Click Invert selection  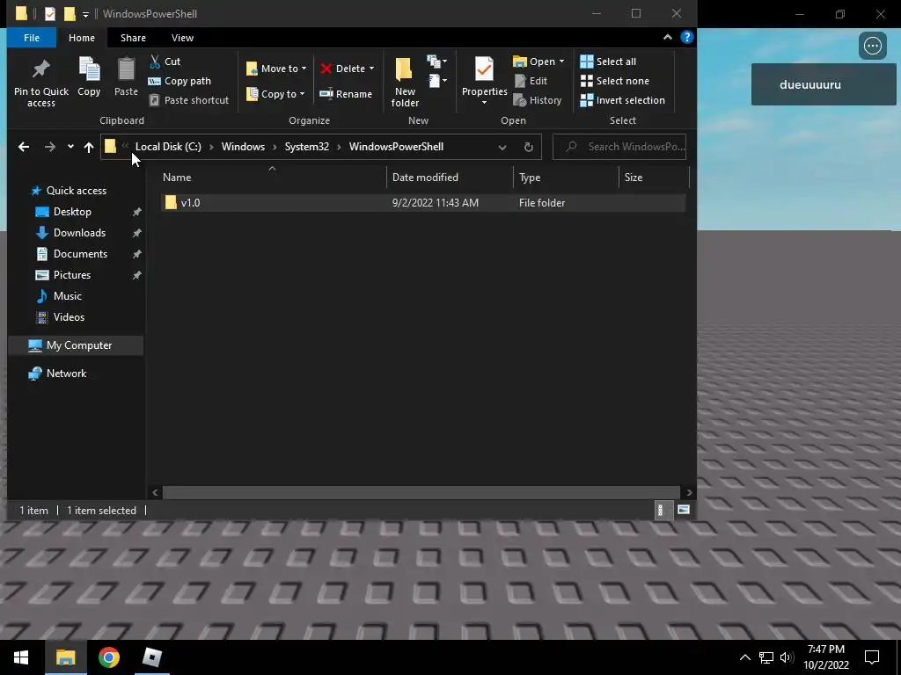pos(622,100)
